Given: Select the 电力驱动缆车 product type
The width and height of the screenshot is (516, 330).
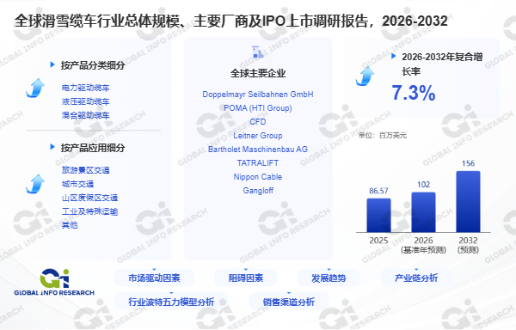Looking at the screenshot, I should (85, 88).
